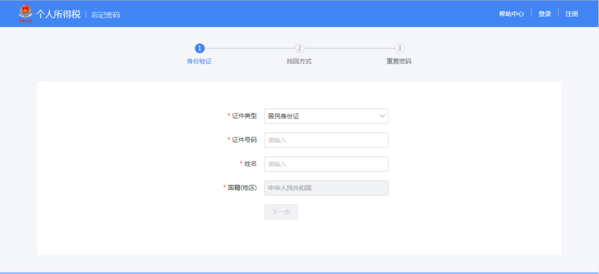Click the tax bureau emblem logo
This screenshot has width=599, height=274.
[x=26, y=13]
